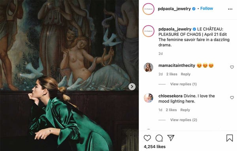Image resolution: width=237 pixels, height=151 pixels.
Task: Share post via paper plane icon
Action: pyautogui.click(x=171, y=138)
